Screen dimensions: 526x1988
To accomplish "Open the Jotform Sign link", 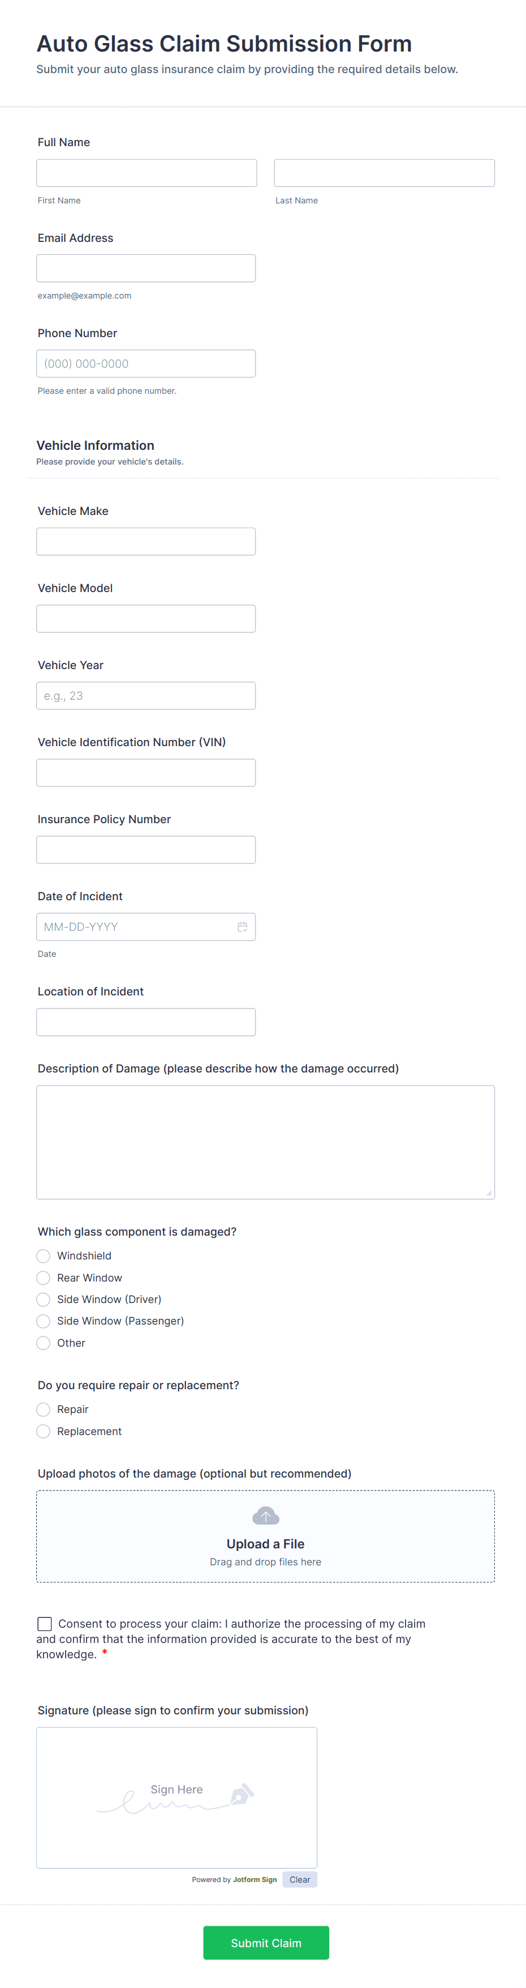I will tap(255, 1879).
